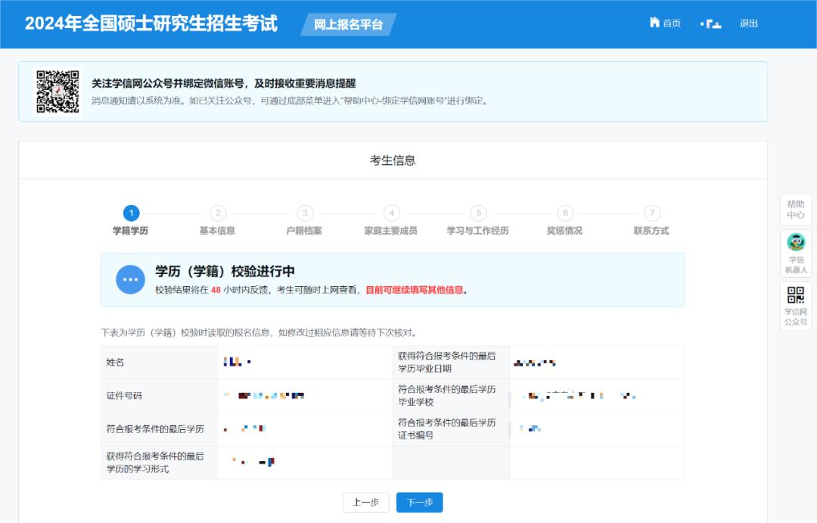Image resolution: width=817 pixels, height=523 pixels.
Task: Click 退出 to log out
Action: click(748, 23)
